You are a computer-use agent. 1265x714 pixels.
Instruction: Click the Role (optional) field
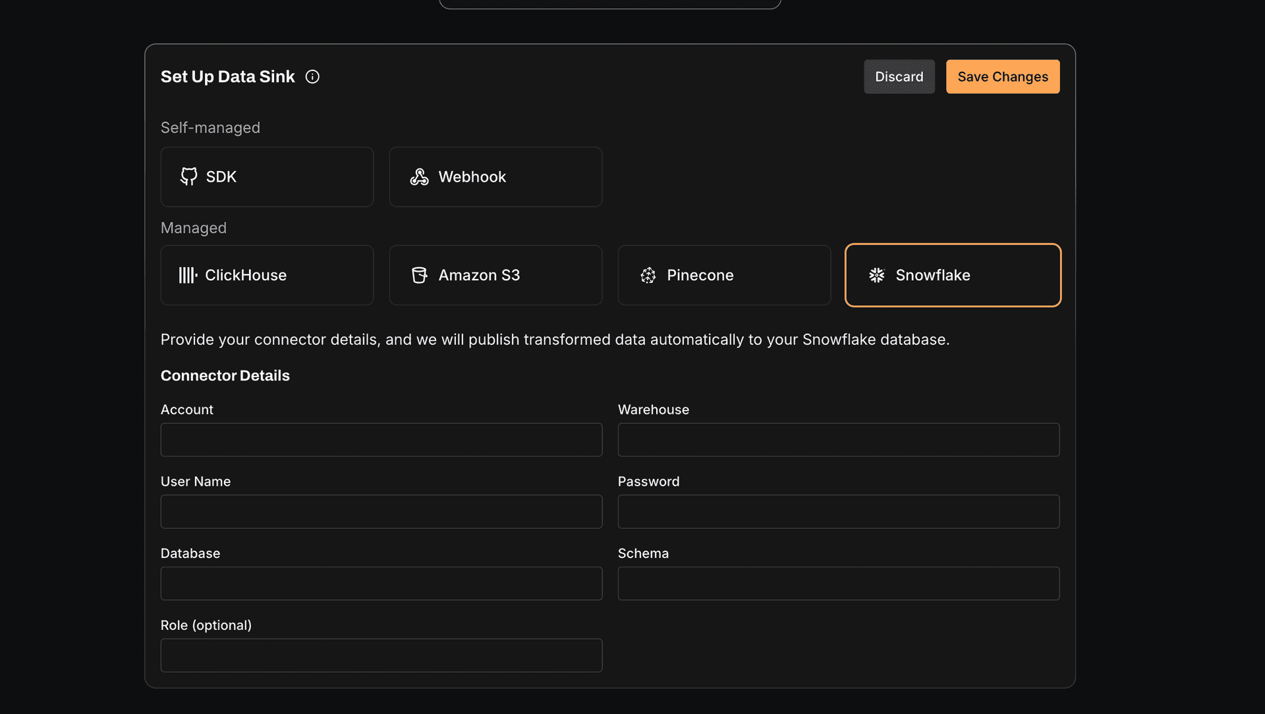[381, 655]
